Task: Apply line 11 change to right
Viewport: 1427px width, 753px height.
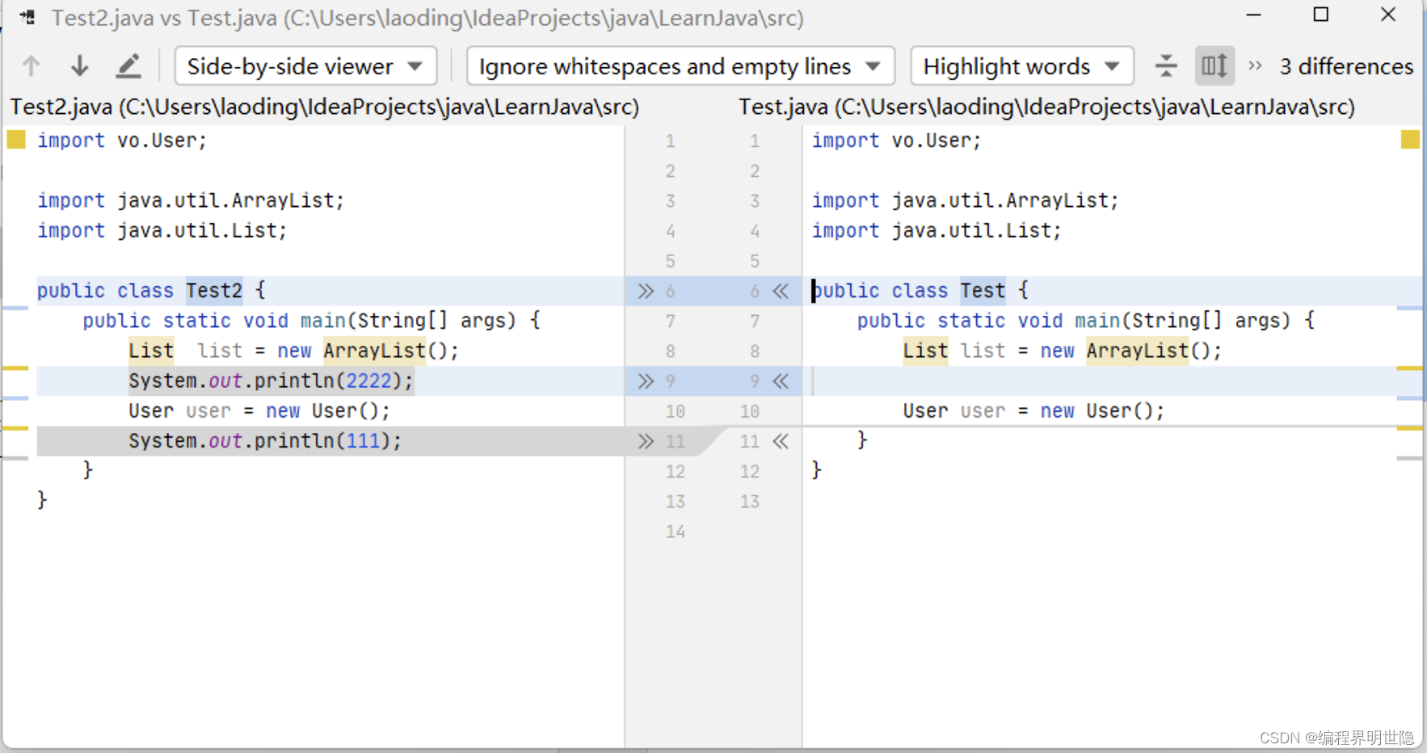Action: point(645,441)
